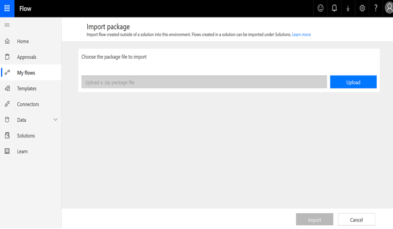Follow the Learn more link
Screen dimensions: 393x229
[302, 35]
